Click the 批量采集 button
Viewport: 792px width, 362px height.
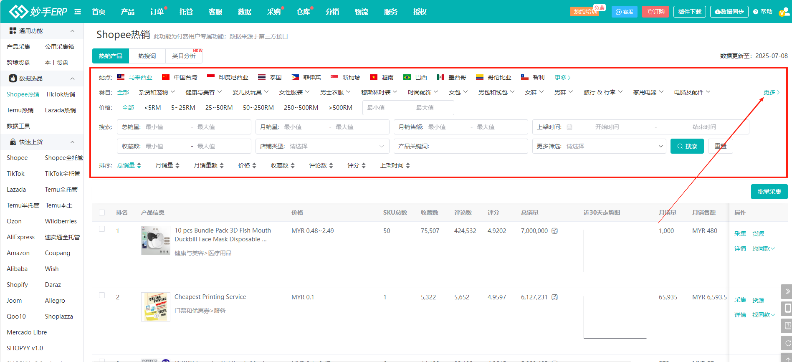pyautogui.click(x=769, y=192)
